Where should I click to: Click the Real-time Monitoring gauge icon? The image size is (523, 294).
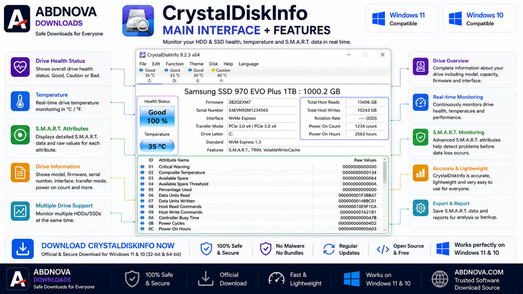point(421,103)
